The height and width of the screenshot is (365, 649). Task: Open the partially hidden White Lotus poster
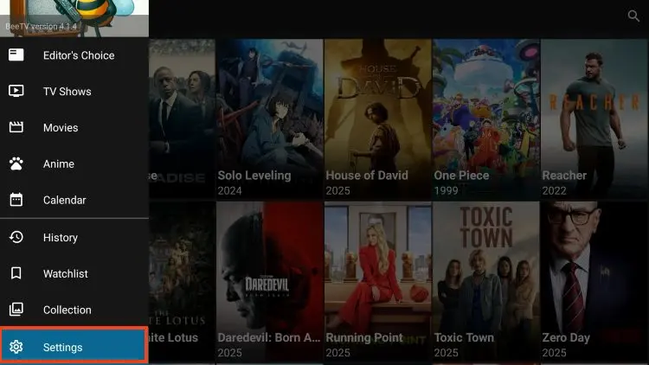[x=182, y=281]
